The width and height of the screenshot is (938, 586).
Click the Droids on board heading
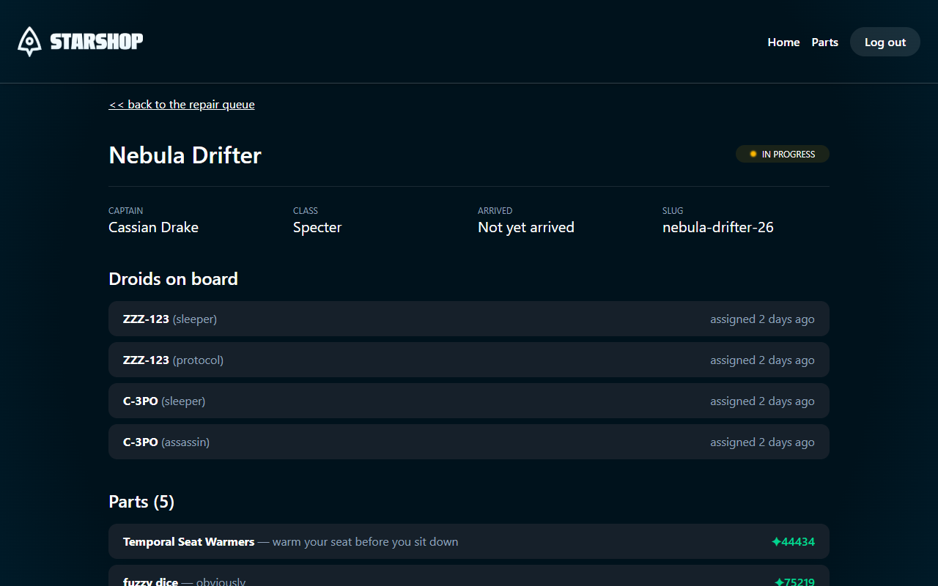click(x=173, y=279)
